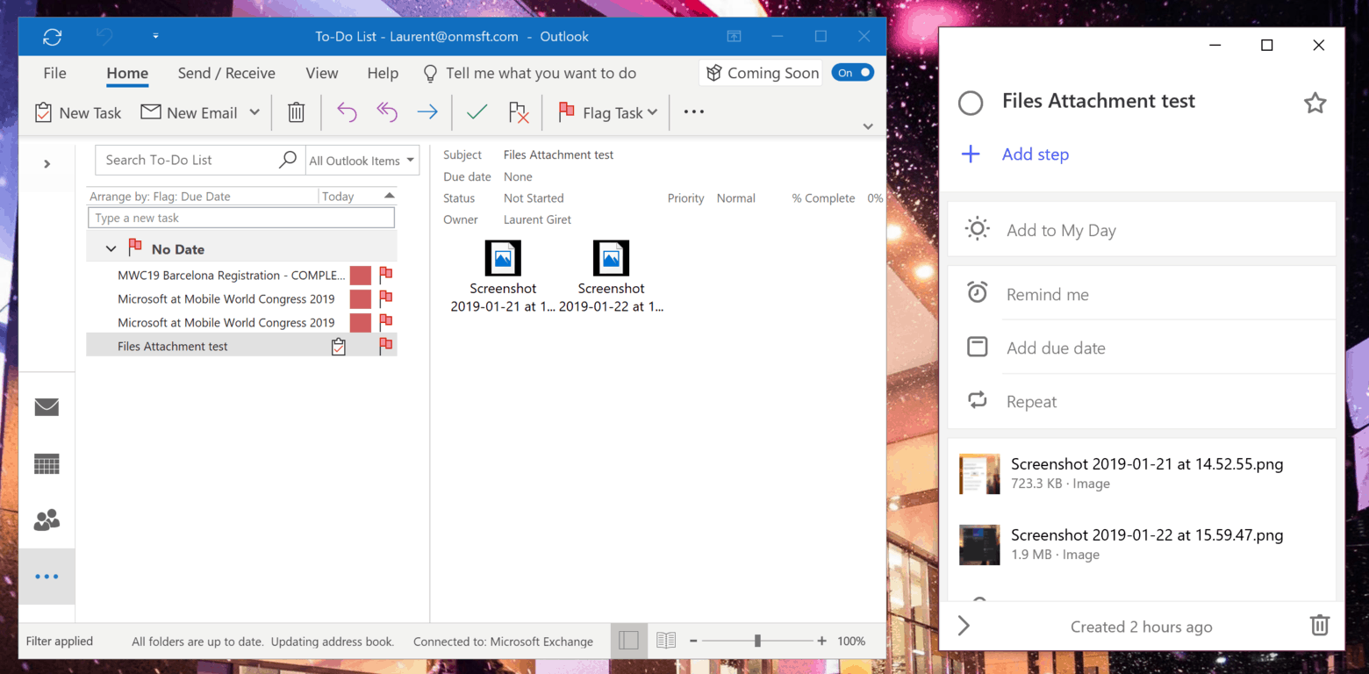The image size is (1369, 674).
Task: Click the ribbon display options icon
Action: click(x=734, y=37)
